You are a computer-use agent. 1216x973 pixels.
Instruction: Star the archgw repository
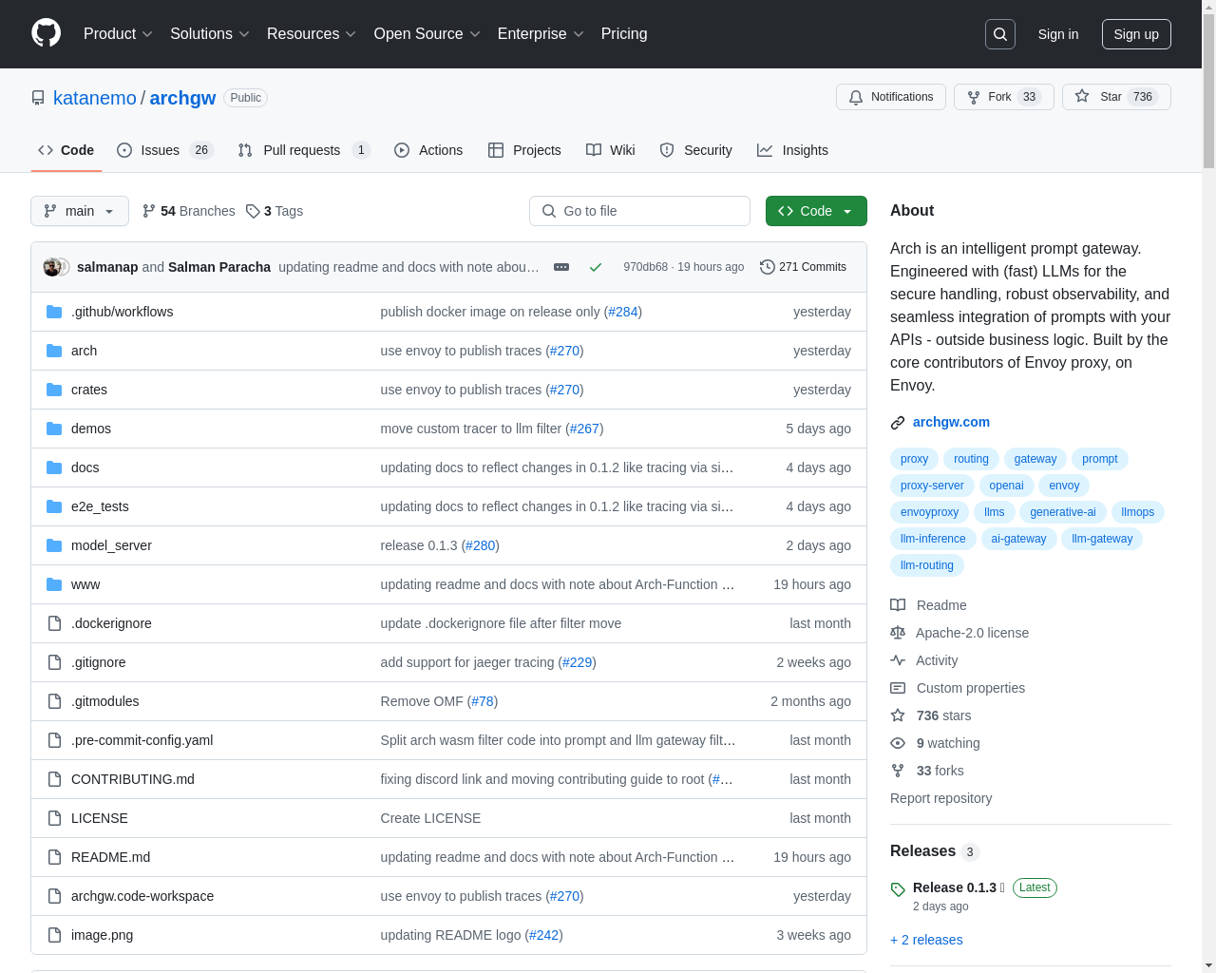pos(1116,97)
